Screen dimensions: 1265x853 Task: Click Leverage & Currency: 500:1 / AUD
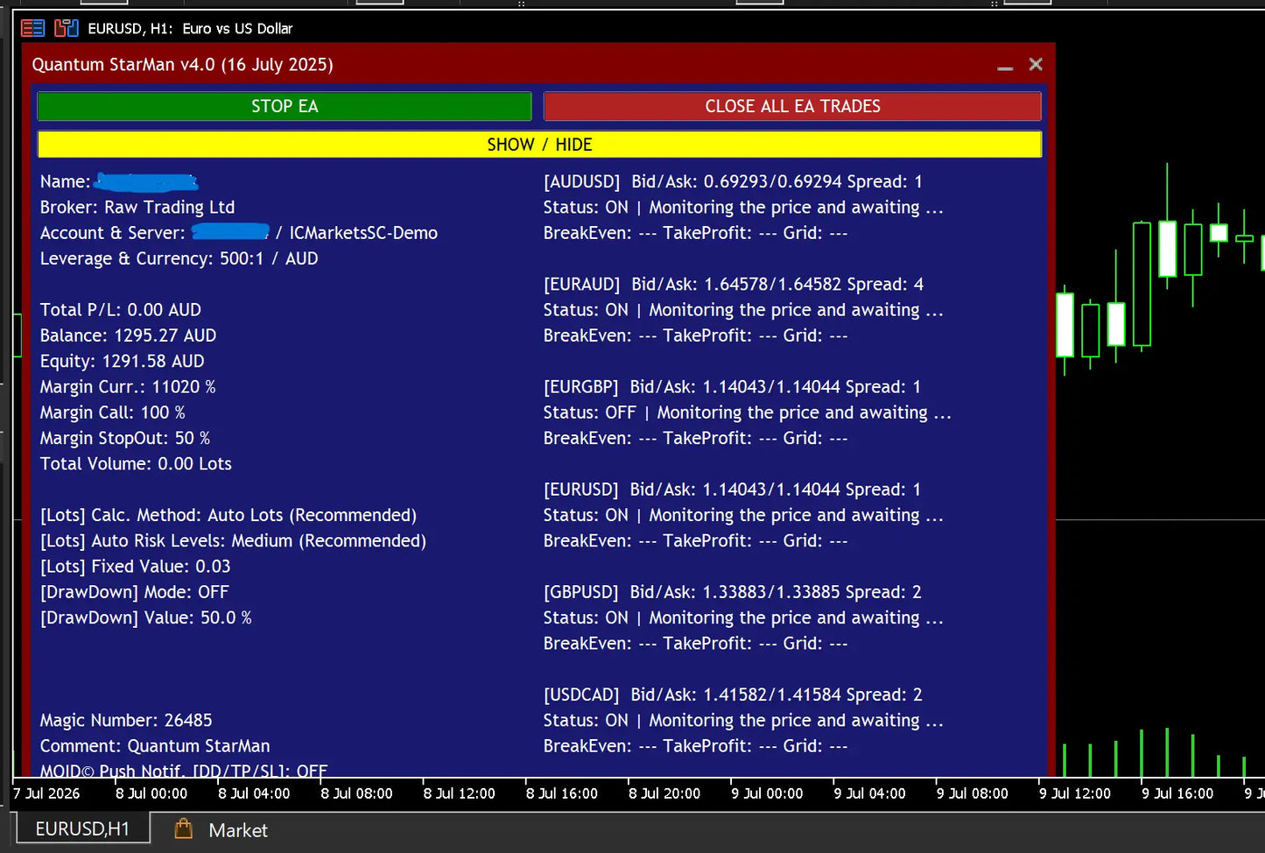click(x=179, y=258)
